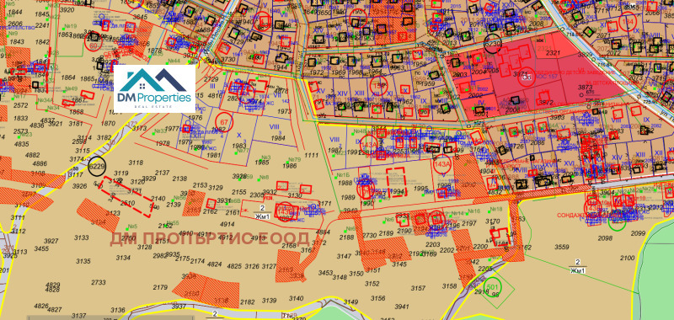Click parcel number 1111

click(x=311, y=155)
